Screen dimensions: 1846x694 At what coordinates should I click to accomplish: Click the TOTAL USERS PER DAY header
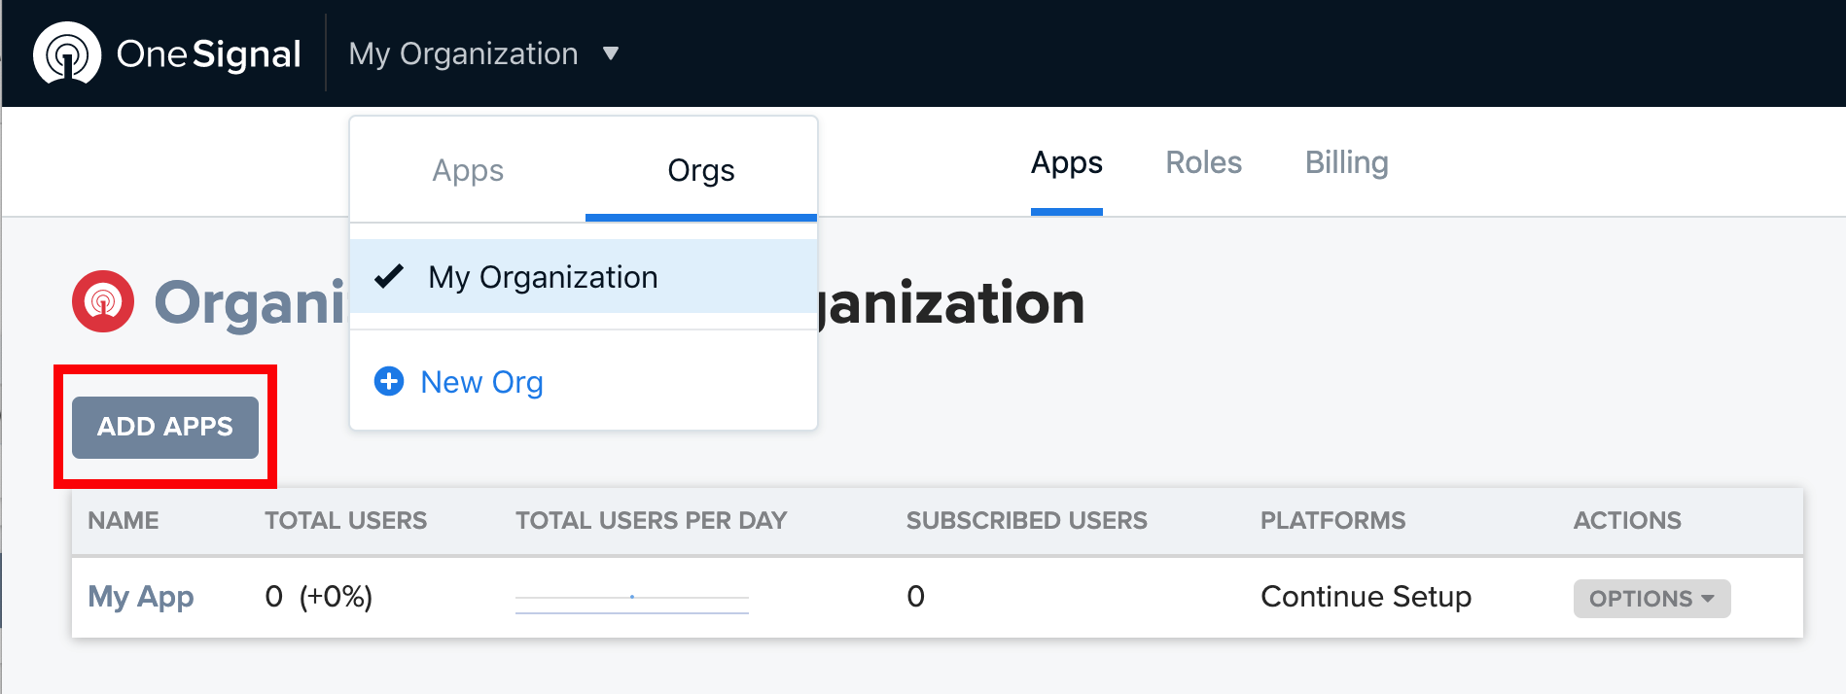[x=652, y=521]
